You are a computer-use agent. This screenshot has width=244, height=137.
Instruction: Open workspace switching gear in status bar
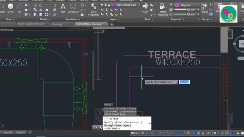click(215, 133)
